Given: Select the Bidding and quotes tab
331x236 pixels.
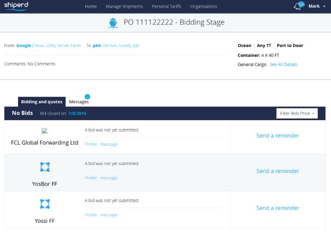Looking at the screenshot, I should point(42,102).
